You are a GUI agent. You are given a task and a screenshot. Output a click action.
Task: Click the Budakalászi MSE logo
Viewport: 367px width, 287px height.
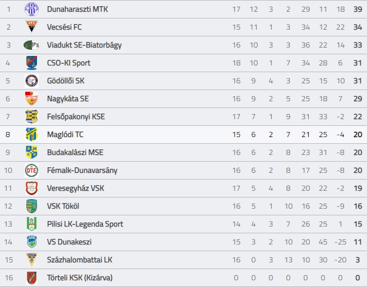31,152
